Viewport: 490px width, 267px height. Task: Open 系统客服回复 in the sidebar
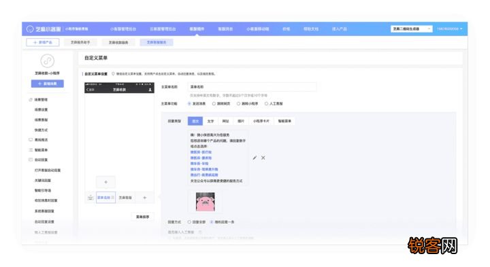[44, 211]
